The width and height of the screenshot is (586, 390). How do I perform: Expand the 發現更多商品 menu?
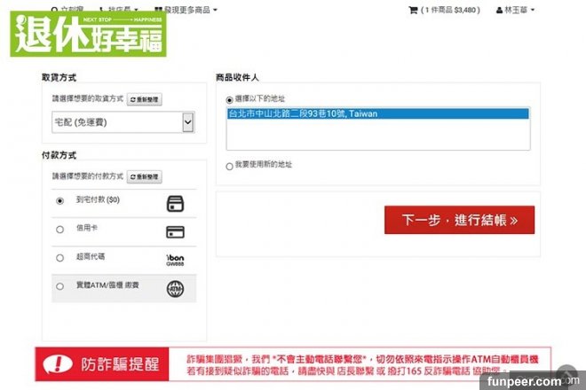point(185,11)
